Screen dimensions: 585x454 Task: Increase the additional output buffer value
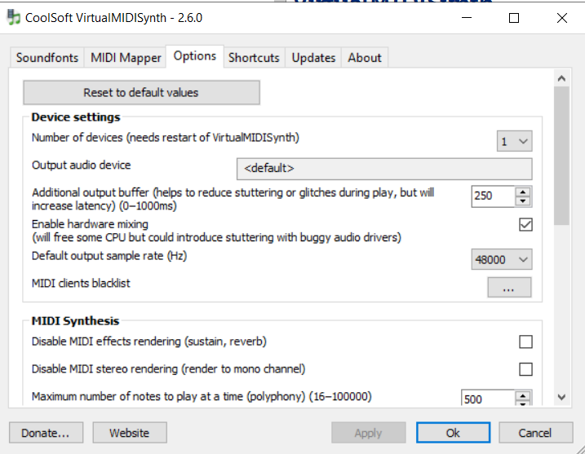tap(523, 192)
